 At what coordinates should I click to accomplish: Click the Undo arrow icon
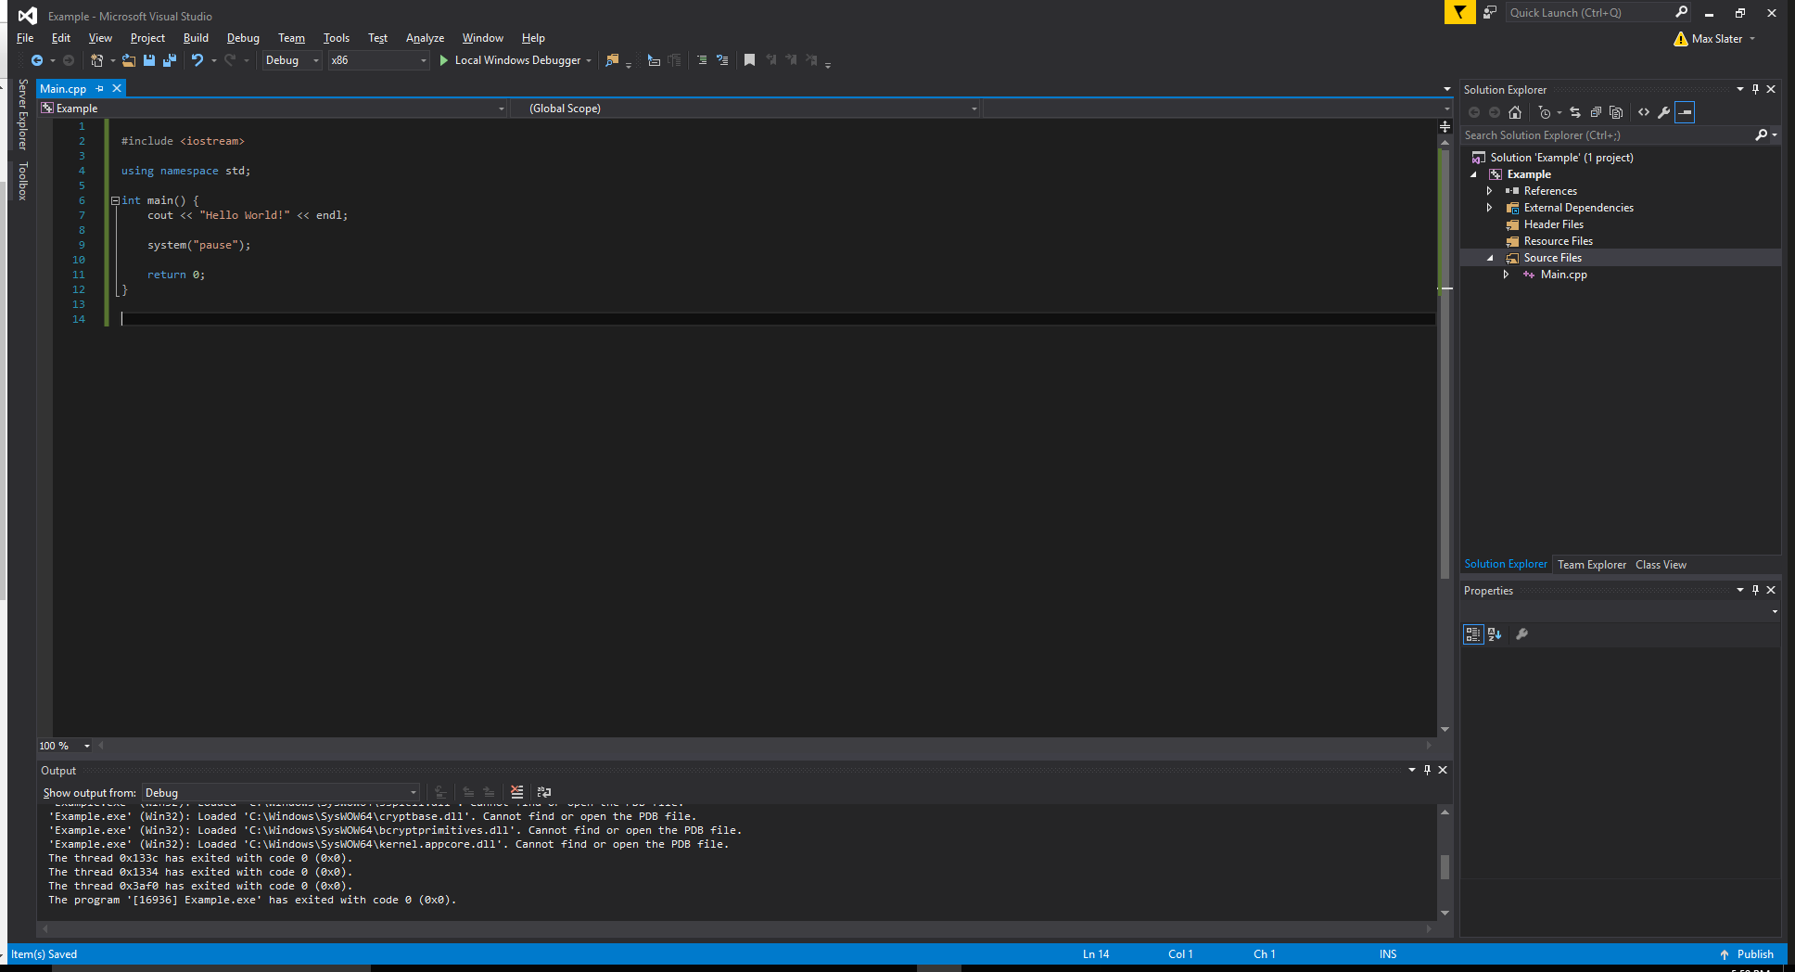(x=197, y=60)
